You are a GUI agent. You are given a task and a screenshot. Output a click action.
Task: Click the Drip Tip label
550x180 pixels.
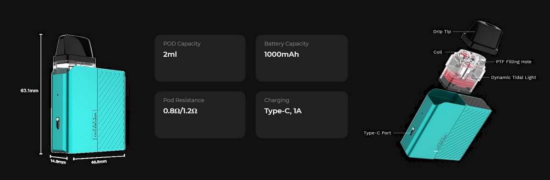point(442,32)
